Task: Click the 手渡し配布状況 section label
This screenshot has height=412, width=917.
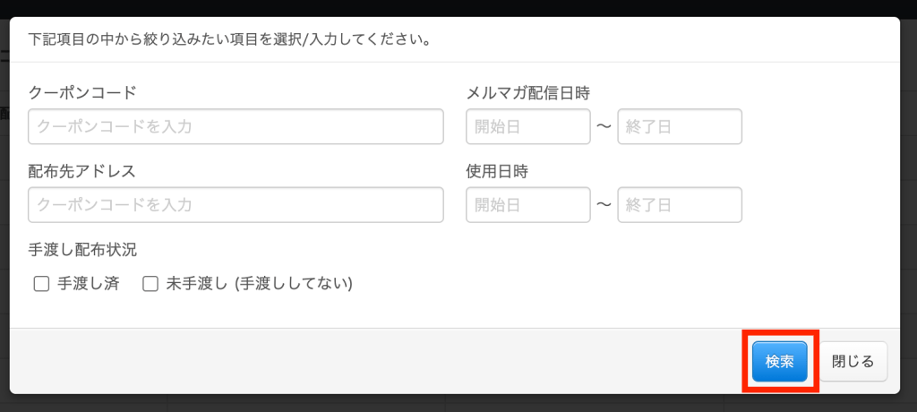Action: pos(82,250)
